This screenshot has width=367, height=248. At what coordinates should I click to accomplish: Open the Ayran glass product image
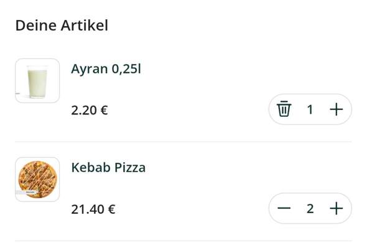(37, 81)
